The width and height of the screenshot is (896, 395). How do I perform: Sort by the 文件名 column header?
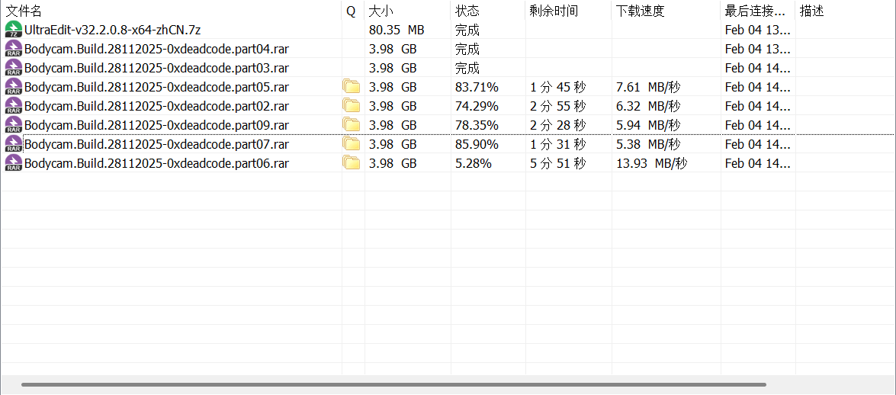point(171,11)
